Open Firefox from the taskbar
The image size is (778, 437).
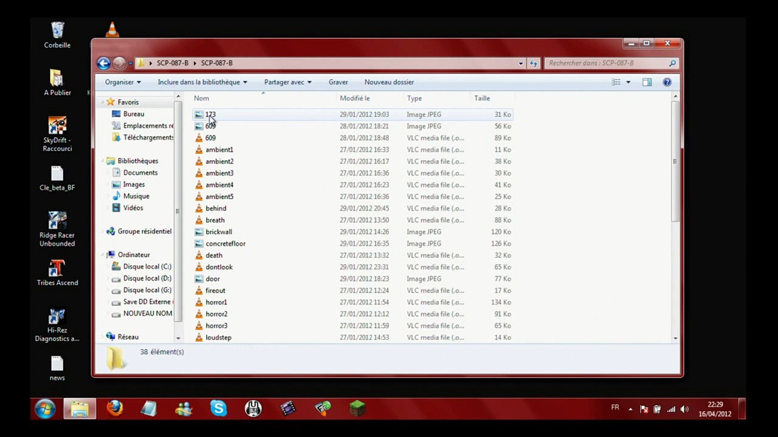pos(114,408)
